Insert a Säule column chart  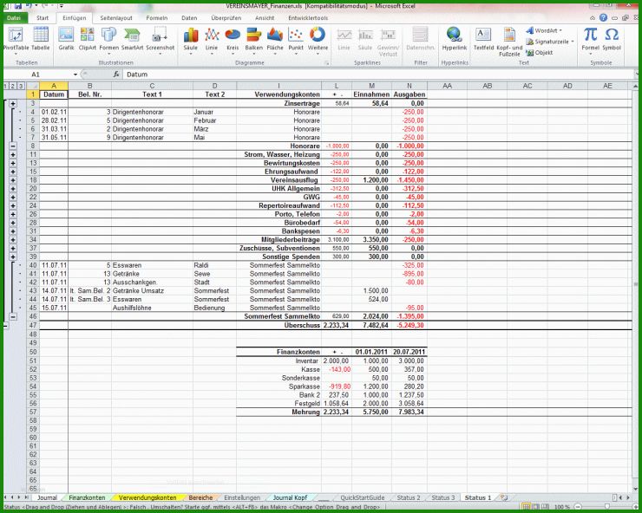click(190, 39)
